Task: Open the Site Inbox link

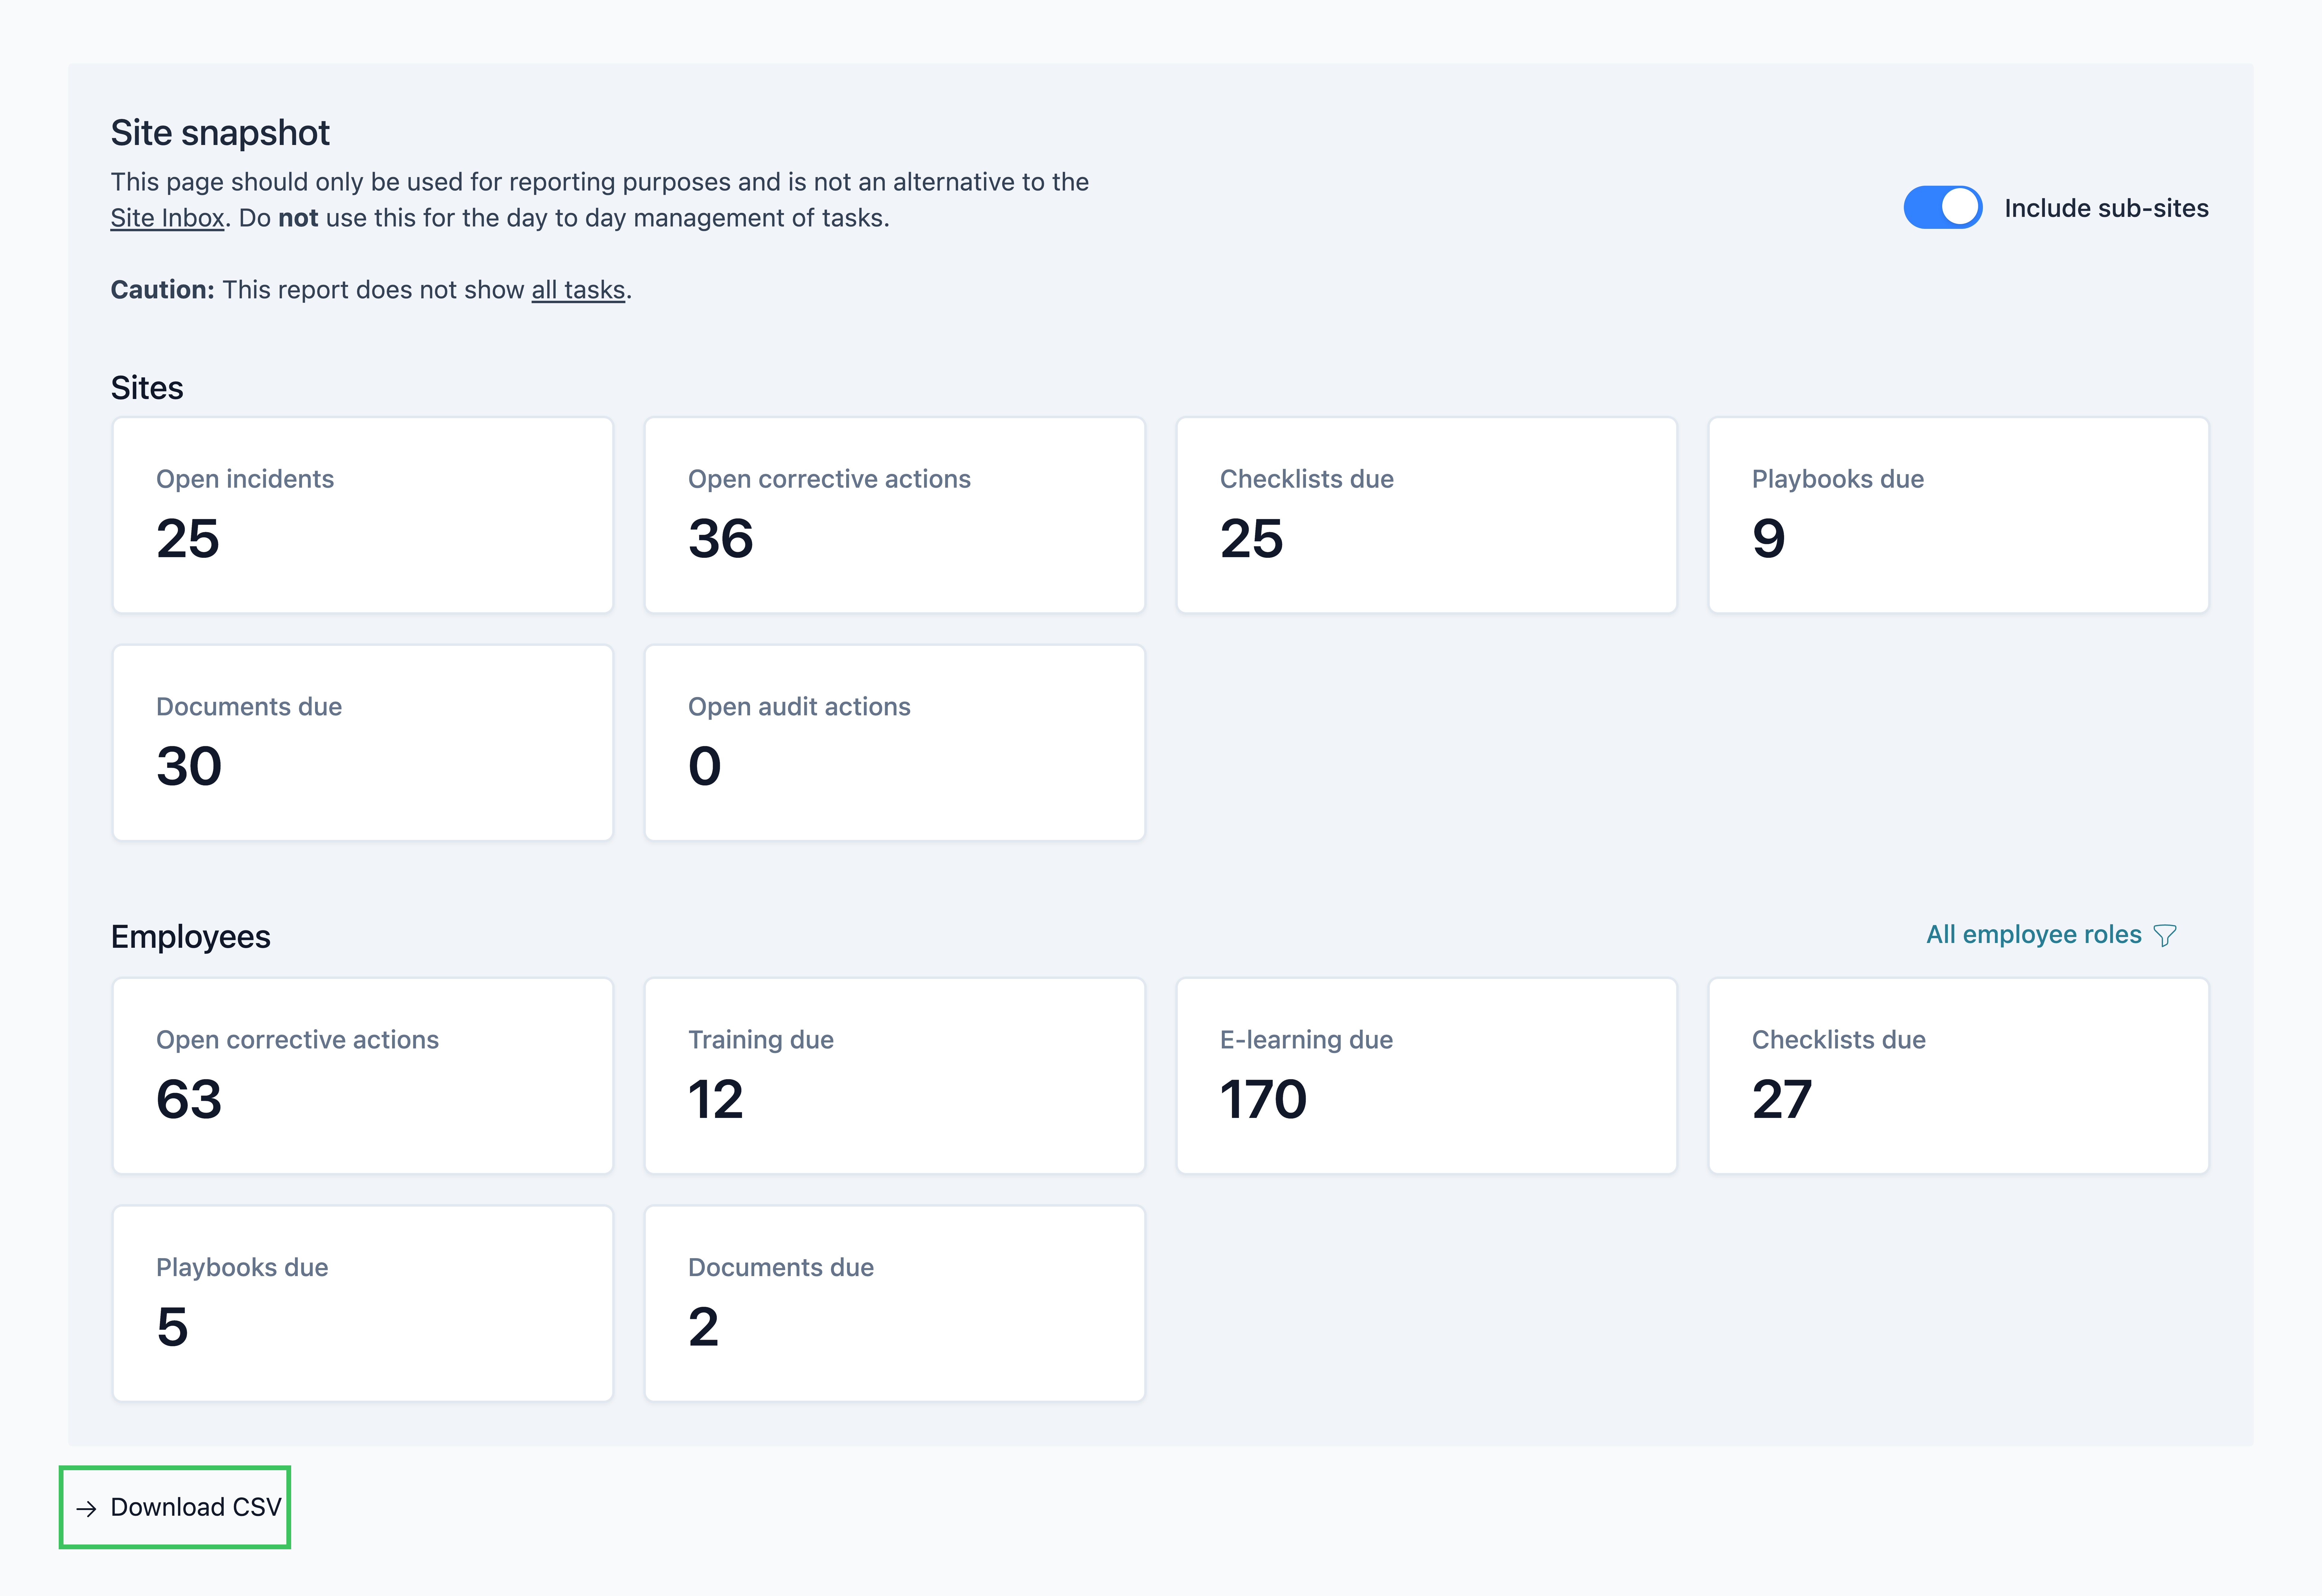Action: coord(167,218)
